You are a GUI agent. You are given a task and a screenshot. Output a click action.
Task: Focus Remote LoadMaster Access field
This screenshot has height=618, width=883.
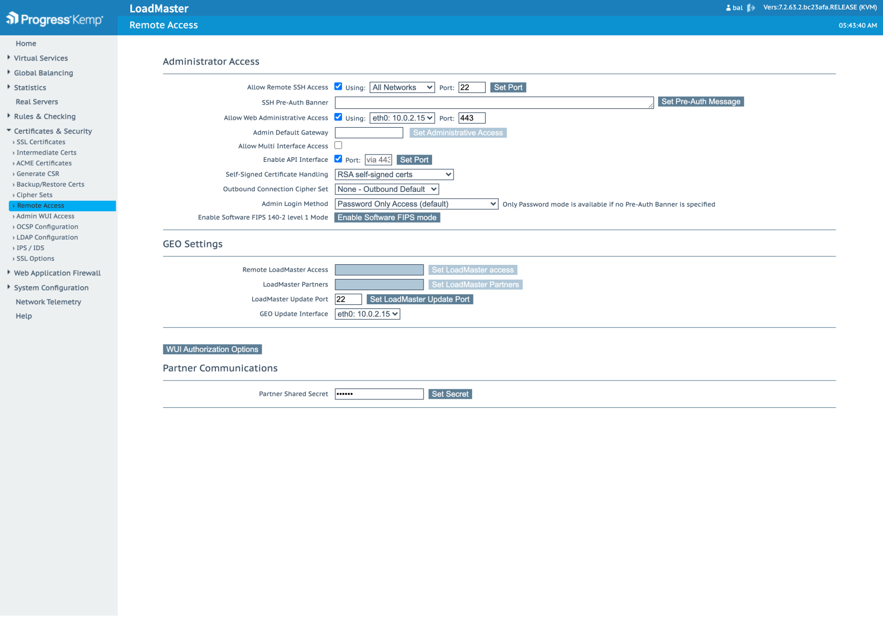[379, 270]
